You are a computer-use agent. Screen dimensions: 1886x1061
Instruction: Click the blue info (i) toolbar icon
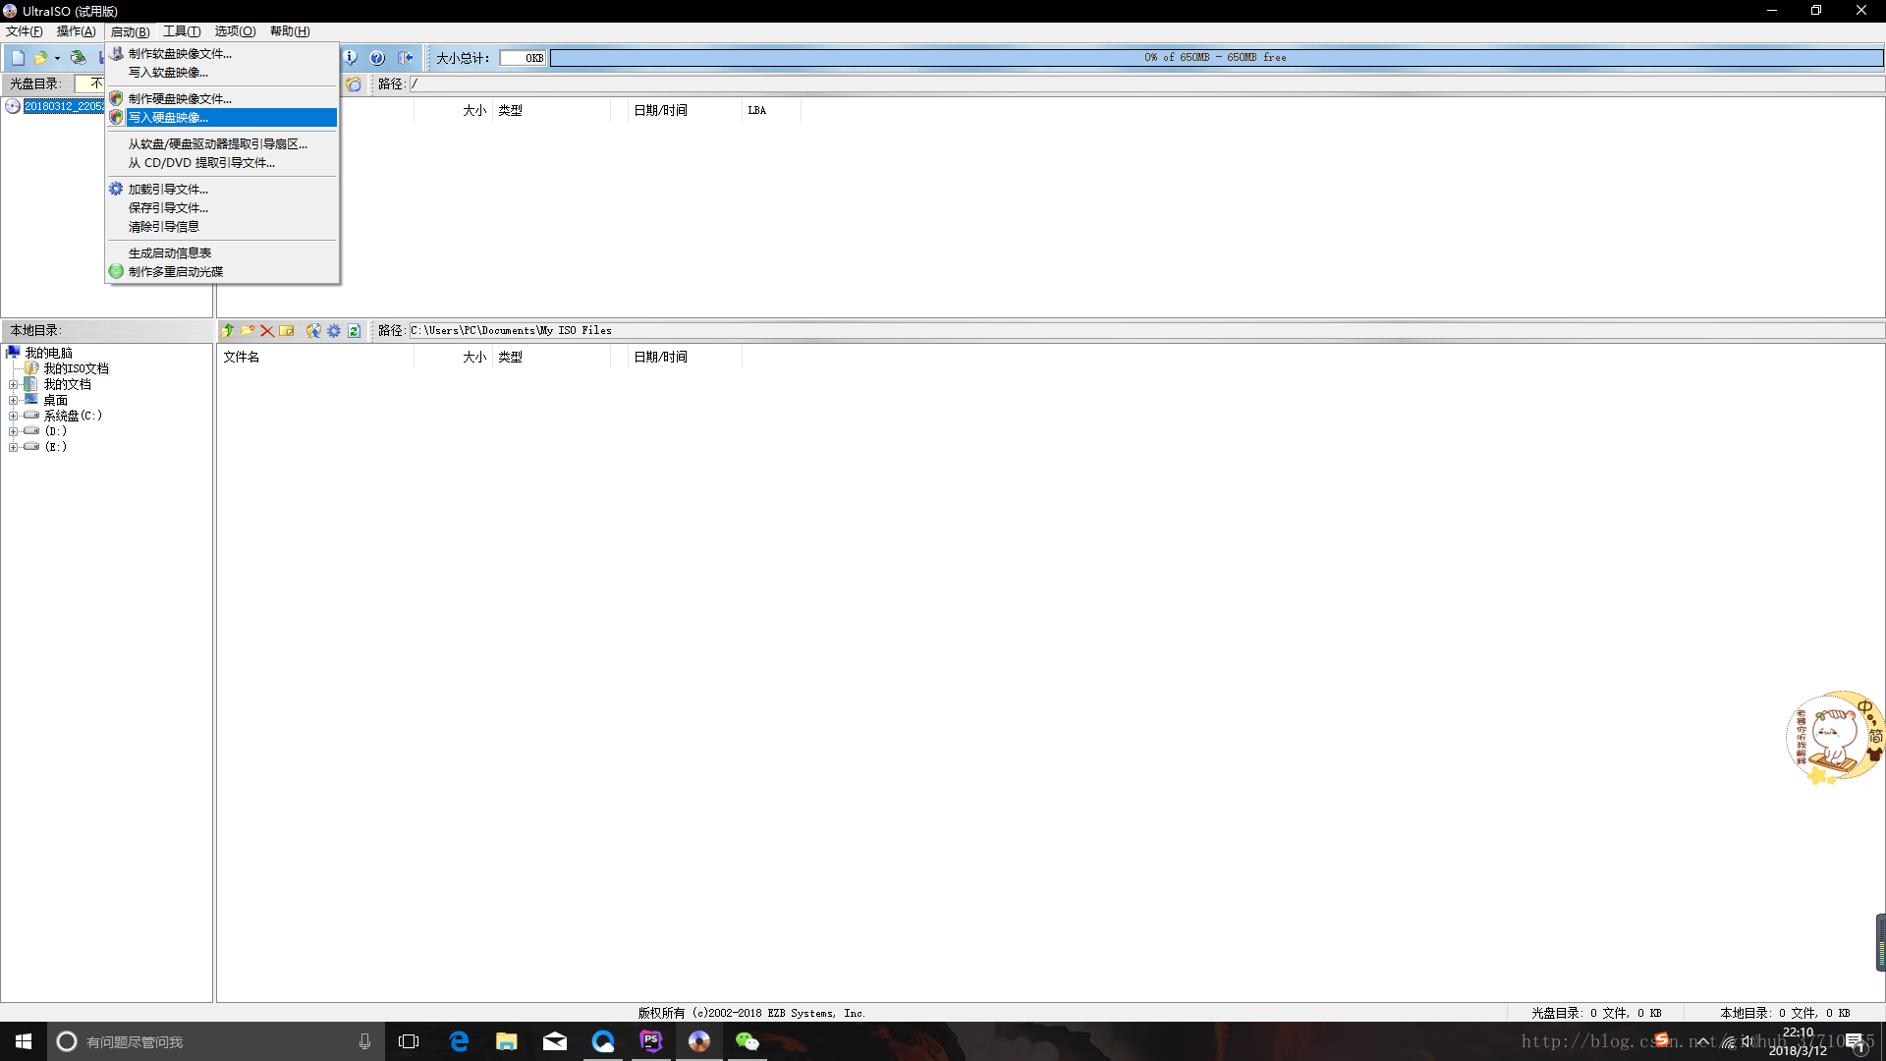tap(351, 58)
